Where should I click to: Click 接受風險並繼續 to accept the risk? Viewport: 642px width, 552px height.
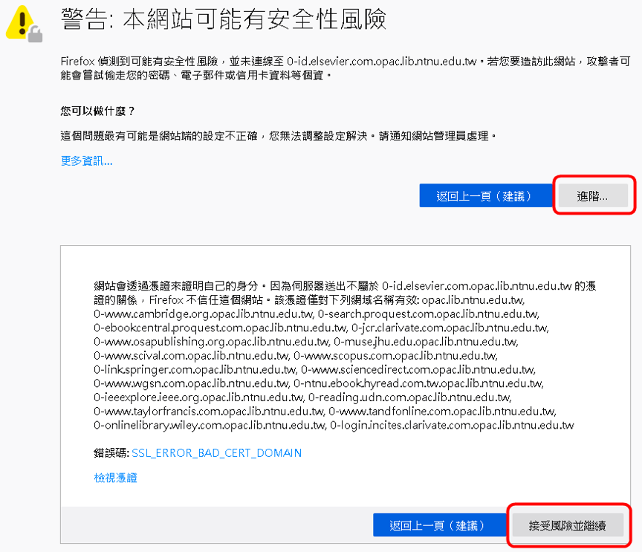[568, 525]
